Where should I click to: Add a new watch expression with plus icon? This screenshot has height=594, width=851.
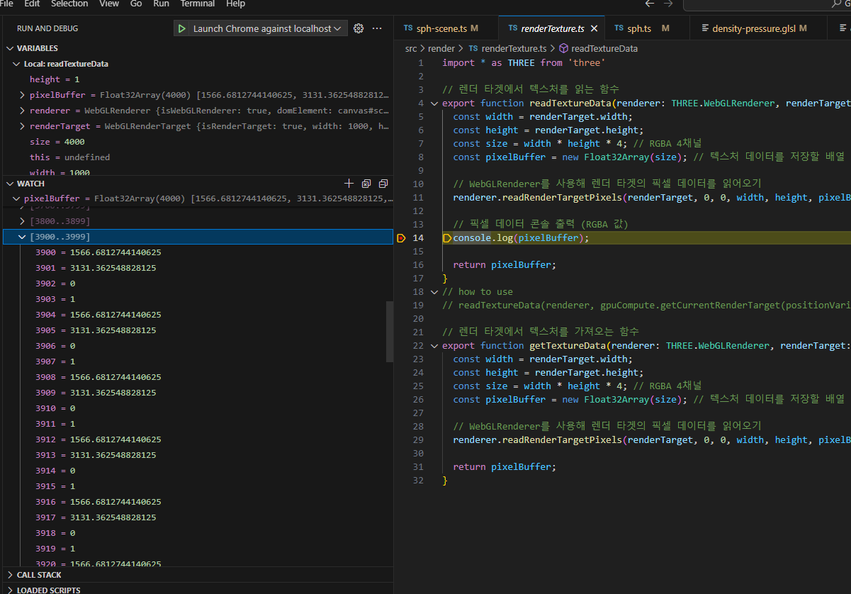coord(348,184)
